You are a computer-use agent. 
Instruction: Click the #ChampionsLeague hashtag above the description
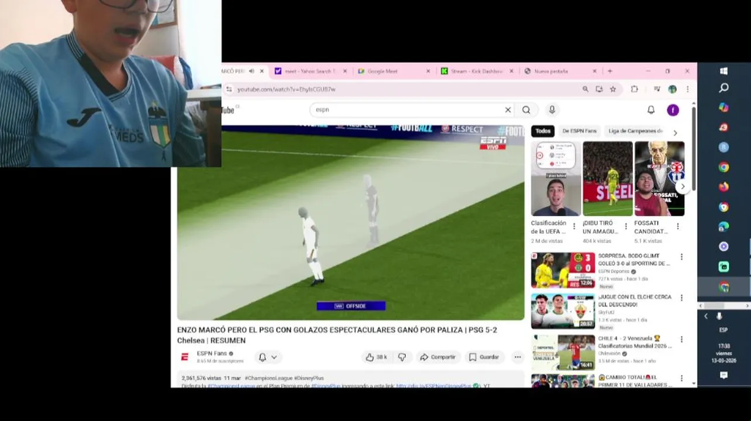pos(268,378)
